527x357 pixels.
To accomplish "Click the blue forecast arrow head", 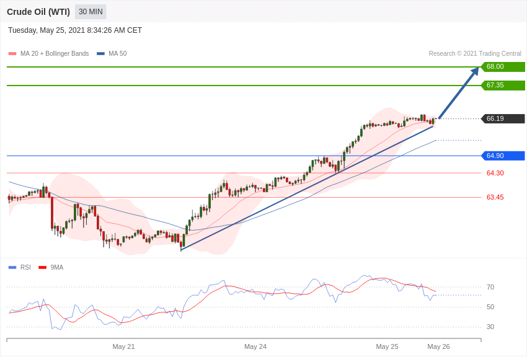I will tap(475, 71).
